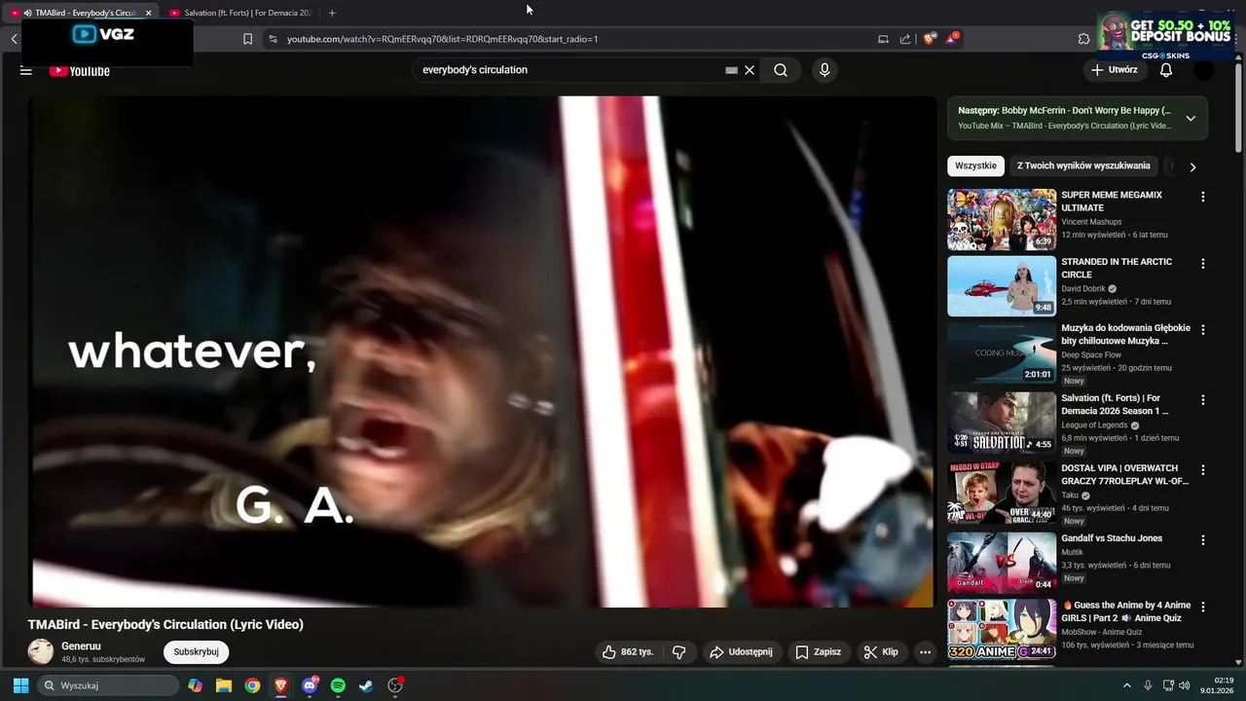Open Gandalf vs Stachu Jones thumbnail
The height and width of the screenshot is (701, 1246).
coord(1002,563)
